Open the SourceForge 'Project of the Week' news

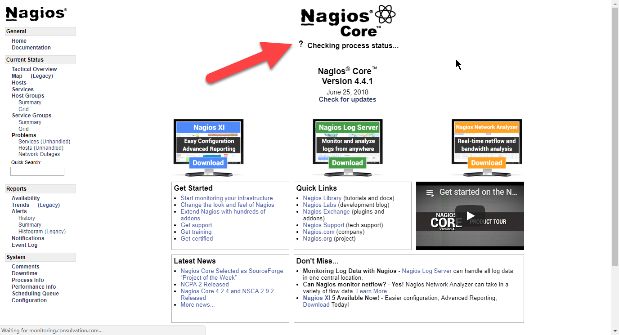[232, 274]
